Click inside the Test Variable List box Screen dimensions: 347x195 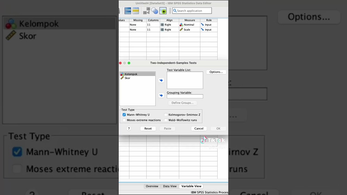coord(185,80)
